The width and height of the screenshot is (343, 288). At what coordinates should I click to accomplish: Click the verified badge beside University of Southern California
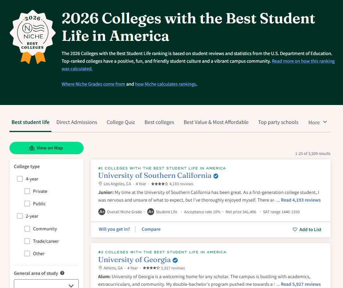point(216,176)
